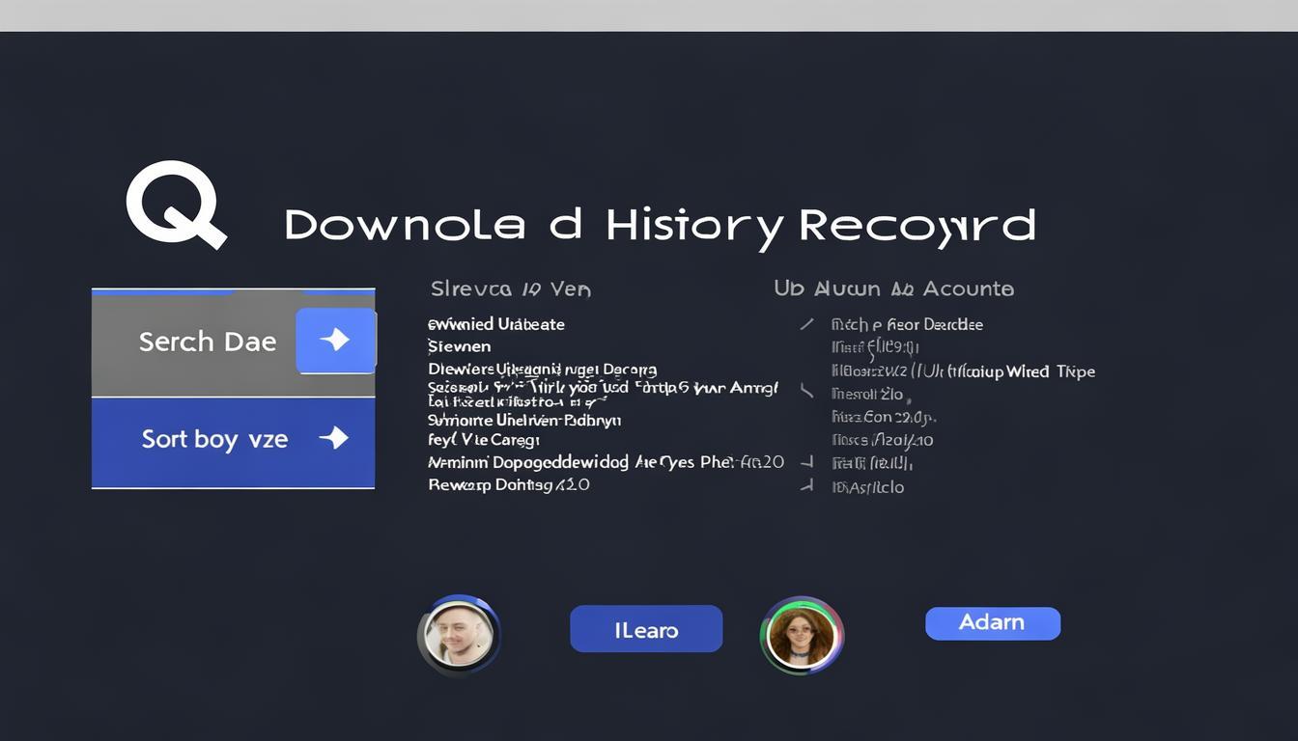
Task: Expand the Sort boy vze option
Action: [214, 440]
